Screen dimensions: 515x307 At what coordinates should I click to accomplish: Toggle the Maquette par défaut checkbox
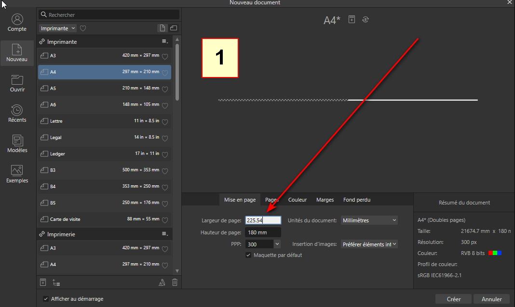[248, 255]
